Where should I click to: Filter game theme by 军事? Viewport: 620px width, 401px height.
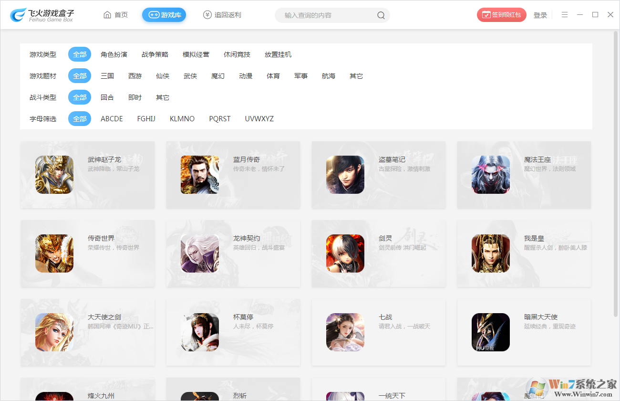[301, 76]
